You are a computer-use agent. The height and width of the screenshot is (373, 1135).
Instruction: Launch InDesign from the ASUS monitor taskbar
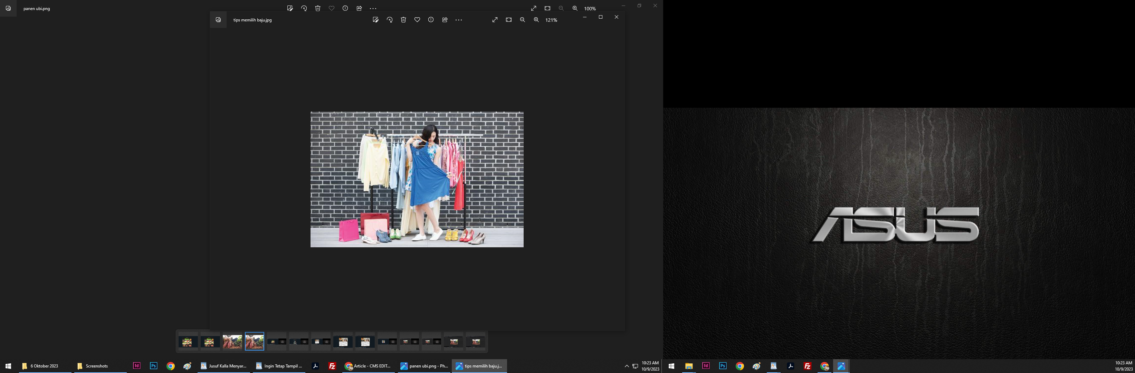[x=706, y=366]
